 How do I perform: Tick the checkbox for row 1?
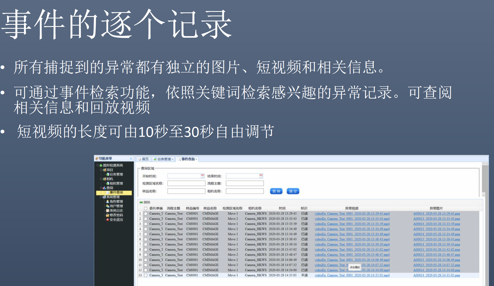tap(146, 214)
